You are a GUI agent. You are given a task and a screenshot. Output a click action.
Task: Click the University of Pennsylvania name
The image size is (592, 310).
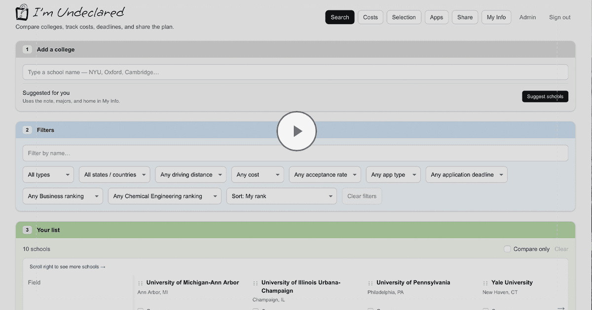pos(413,282)
